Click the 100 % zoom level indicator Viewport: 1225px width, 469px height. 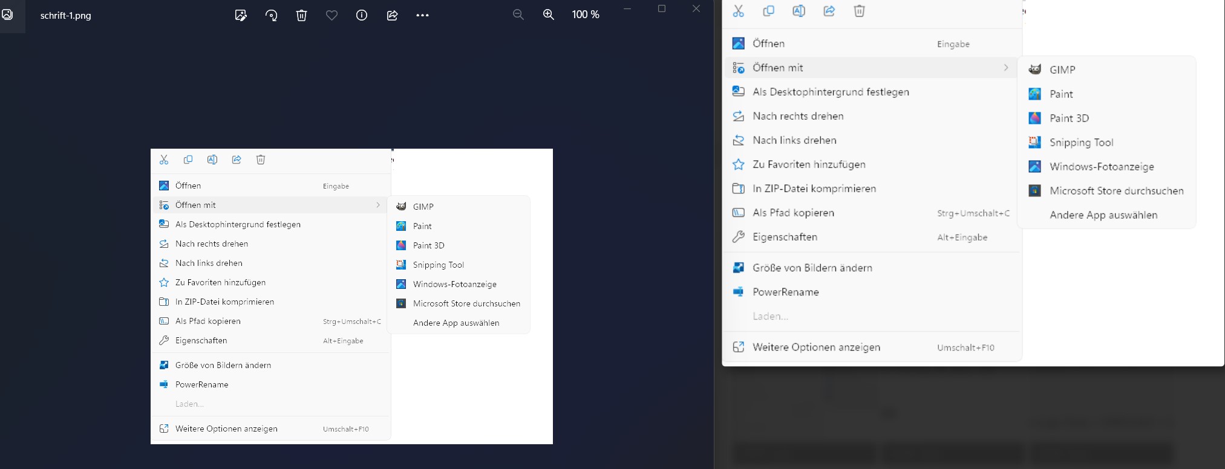click(586, 15)
